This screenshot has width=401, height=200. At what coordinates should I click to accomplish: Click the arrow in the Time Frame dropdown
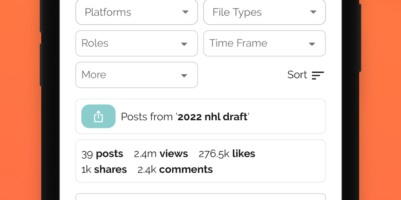point(312,44)
